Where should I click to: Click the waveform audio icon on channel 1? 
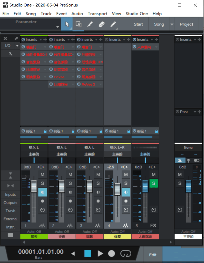42,226
